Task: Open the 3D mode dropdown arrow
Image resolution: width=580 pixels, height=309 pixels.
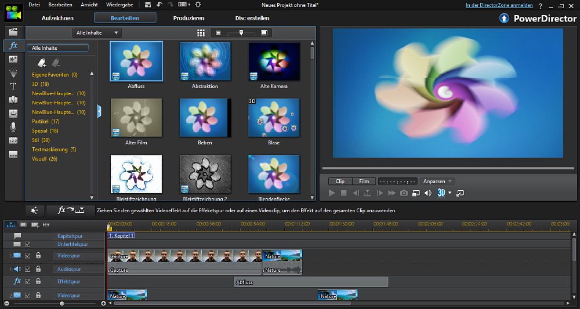Action: point(449,193)
